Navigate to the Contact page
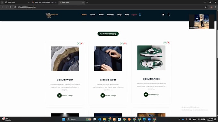 coord(110,15)
